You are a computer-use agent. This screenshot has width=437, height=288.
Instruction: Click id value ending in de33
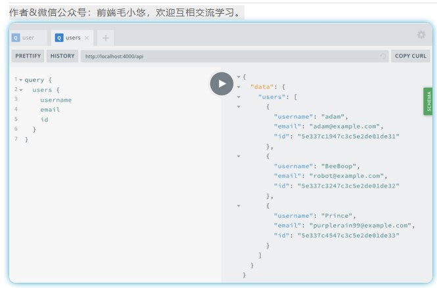pos(348,236)
